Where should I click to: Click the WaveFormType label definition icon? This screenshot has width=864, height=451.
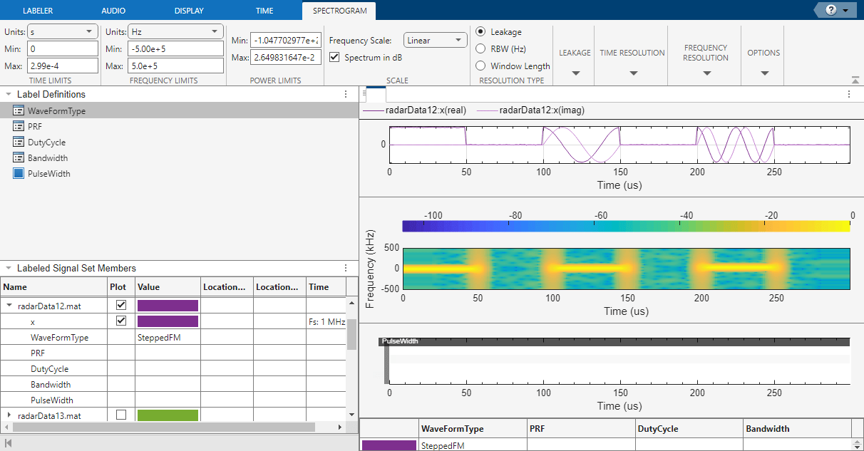click(x=19, y=111)
